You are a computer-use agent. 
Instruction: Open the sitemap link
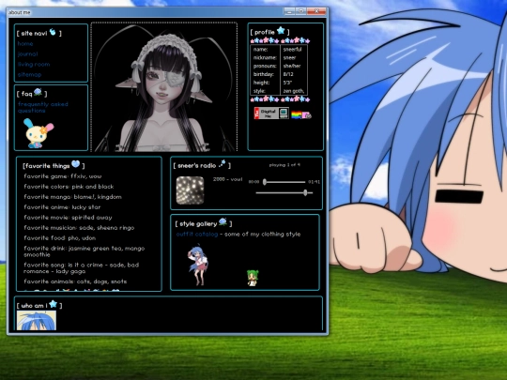pos(29,75)
